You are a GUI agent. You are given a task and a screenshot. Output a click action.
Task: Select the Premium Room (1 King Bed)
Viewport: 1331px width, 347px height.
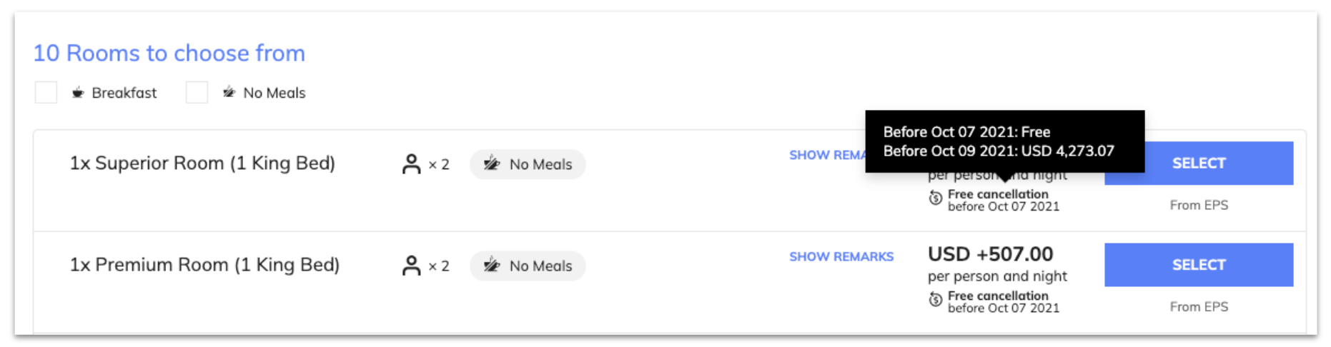(x=1199, y=264)
